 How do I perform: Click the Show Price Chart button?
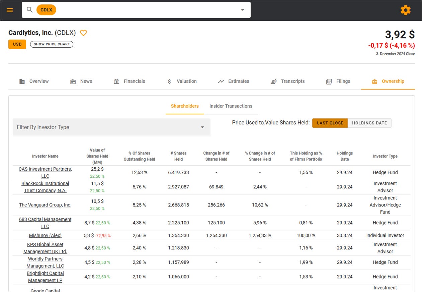[x=52, y=44]
